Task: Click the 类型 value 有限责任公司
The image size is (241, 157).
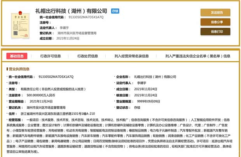Action: (x=63, y=89)
